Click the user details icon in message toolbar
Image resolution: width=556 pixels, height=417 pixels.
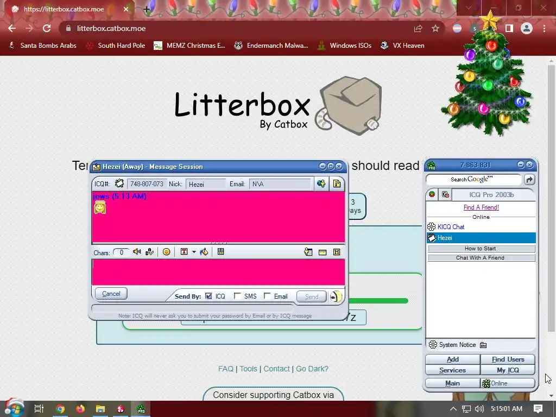click(308, 252)
